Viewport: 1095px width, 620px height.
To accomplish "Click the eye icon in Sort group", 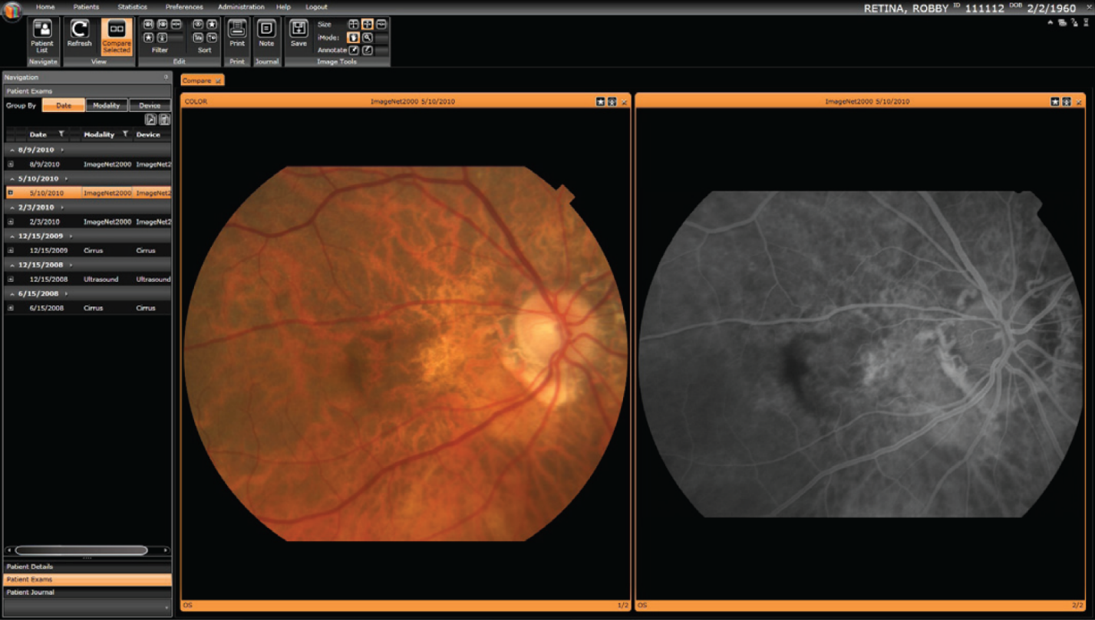I will click(198, 25).
